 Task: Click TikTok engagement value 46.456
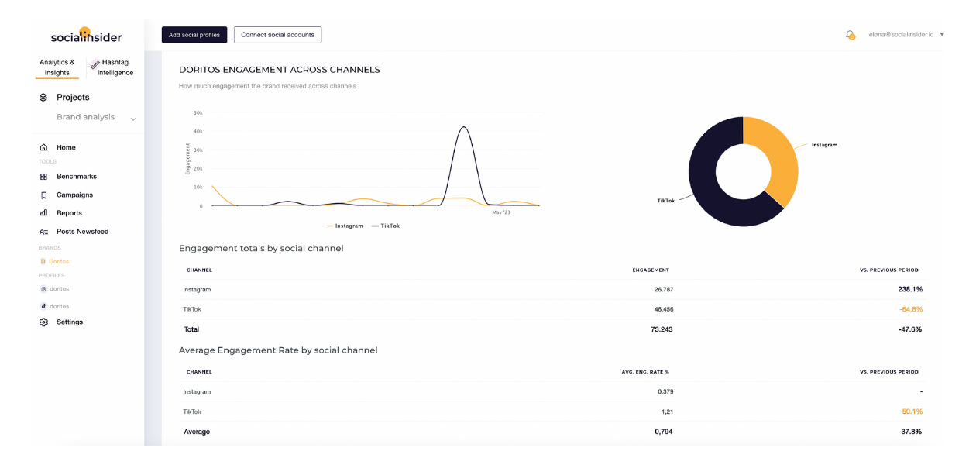point(663,309)
